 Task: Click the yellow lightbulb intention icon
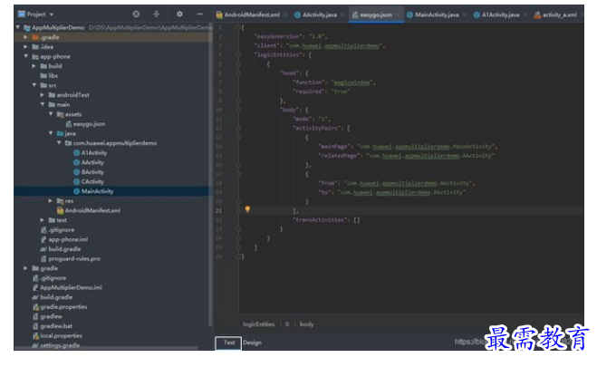247,209
